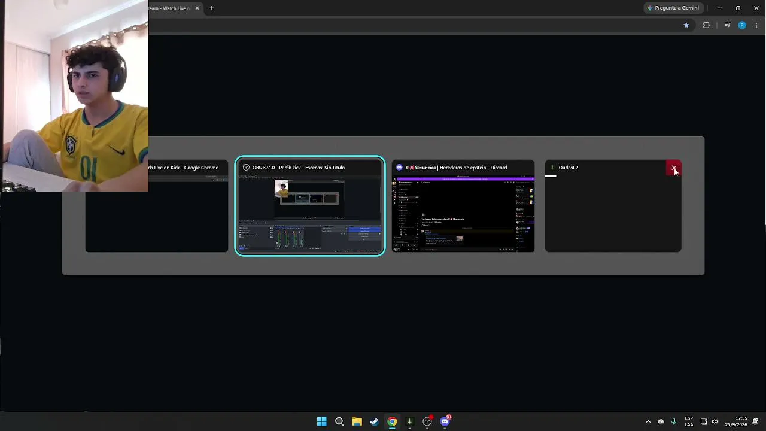This screenshot has height=431, width=766.
Task: Open a new Chrome tab
Action: pyautogui.click(x=211, y=8)
